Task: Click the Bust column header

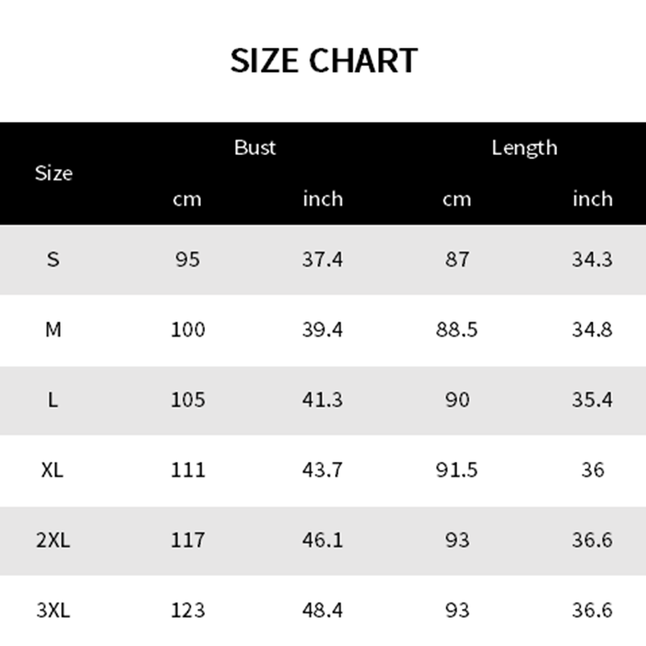Action: point(255,148)
